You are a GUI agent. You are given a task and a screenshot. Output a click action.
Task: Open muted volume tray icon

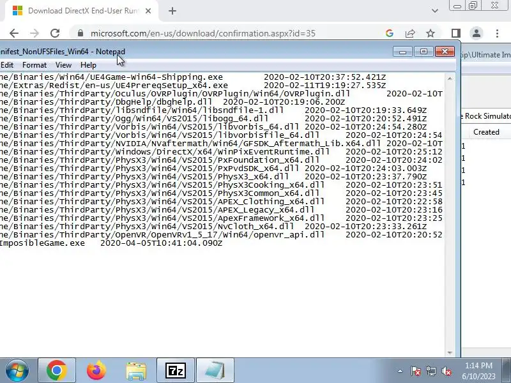tap(446, 371)
